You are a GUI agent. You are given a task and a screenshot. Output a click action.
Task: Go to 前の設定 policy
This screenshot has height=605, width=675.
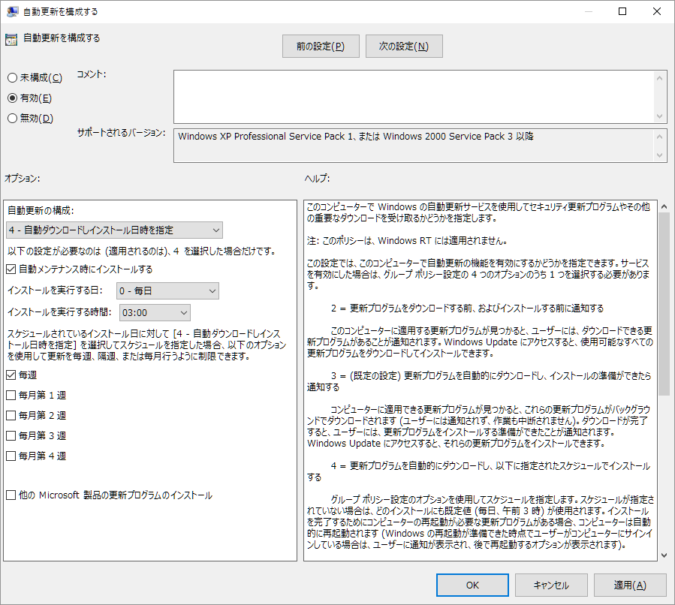tap(321, 47)
